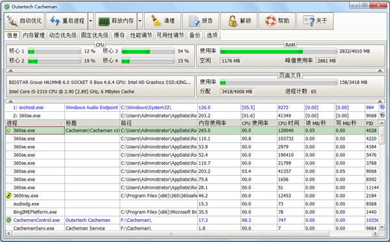Screen dimensions: 390x242
Task: Sort by the PID column header
Action: 372,123
